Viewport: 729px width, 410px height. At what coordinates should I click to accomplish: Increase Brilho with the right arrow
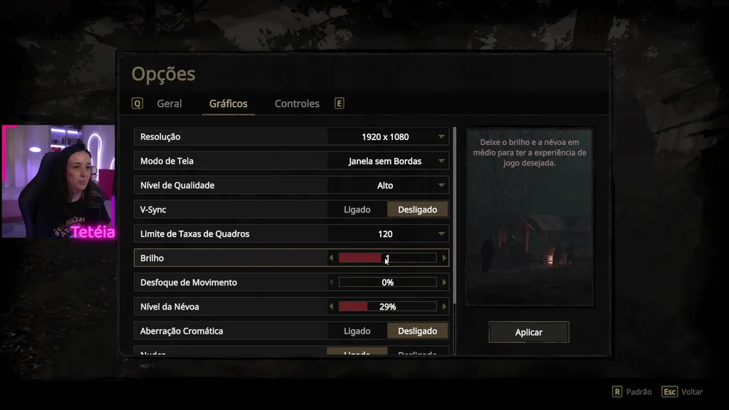click(444, 258)
